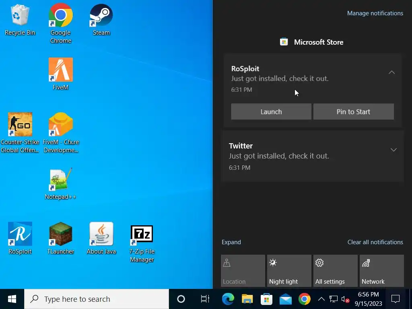Open Microsoft Store from the taskbar

coord(266,299)
